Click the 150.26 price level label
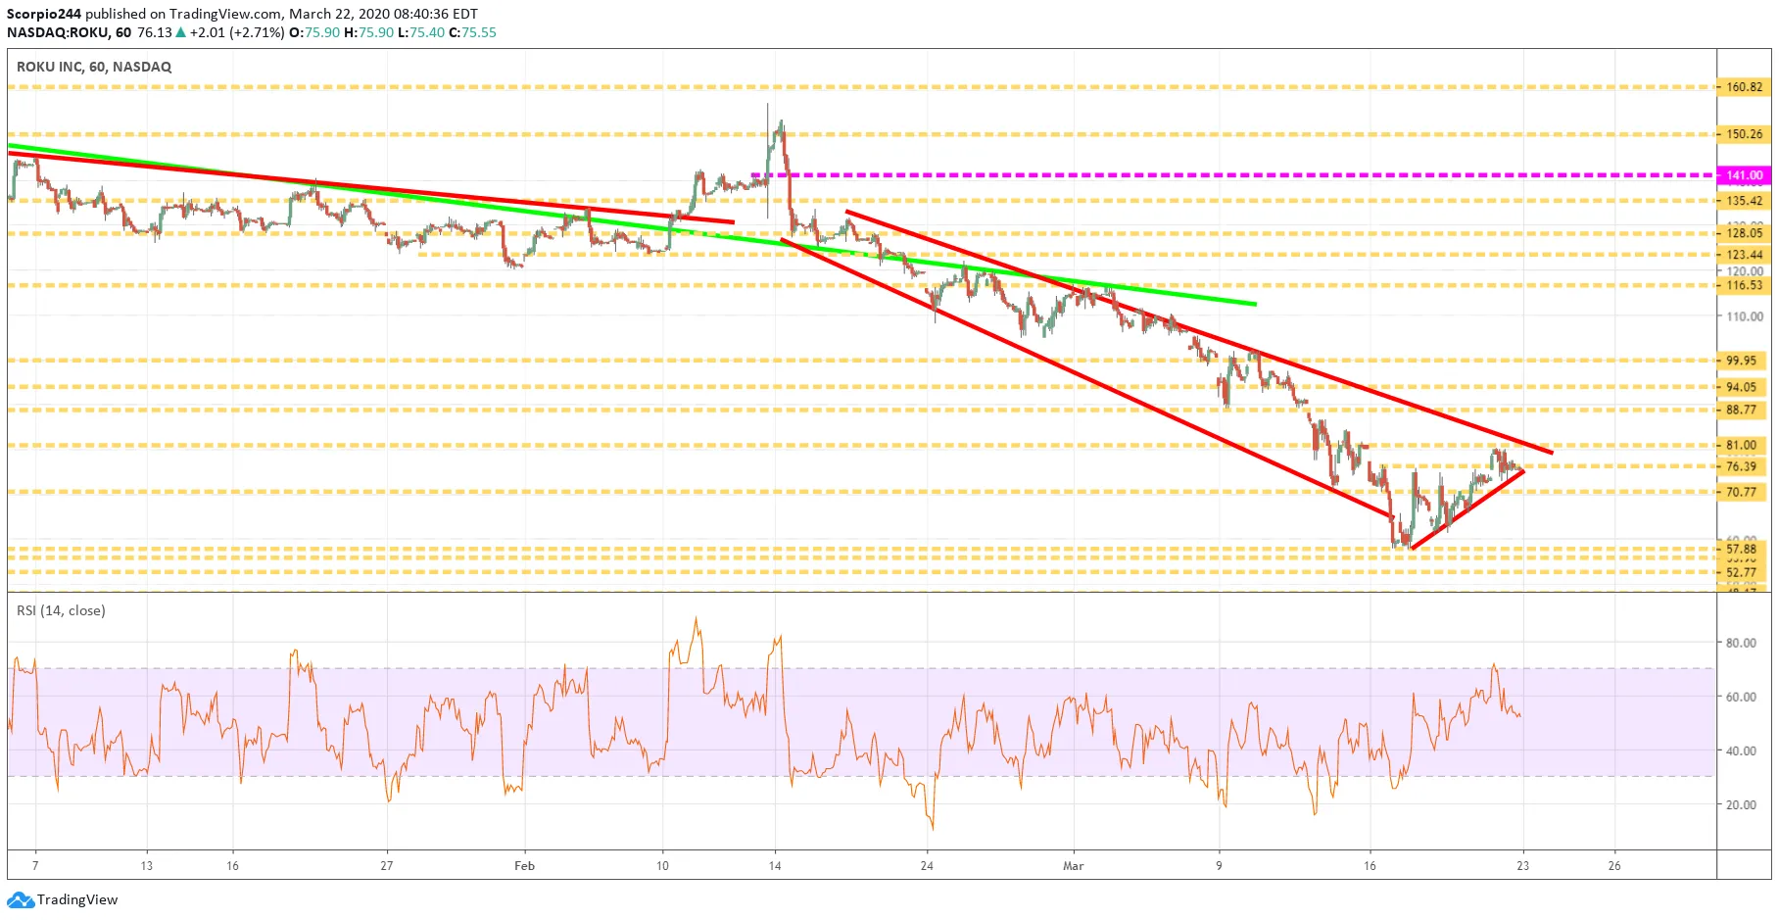Screen dimensions: 1779x920 coord(1744,134)
